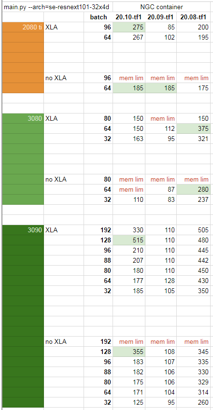Screen dimensions: 213x410
Task: Click the highlighted 515 cell for 3090 XLA
Action: 129,240
